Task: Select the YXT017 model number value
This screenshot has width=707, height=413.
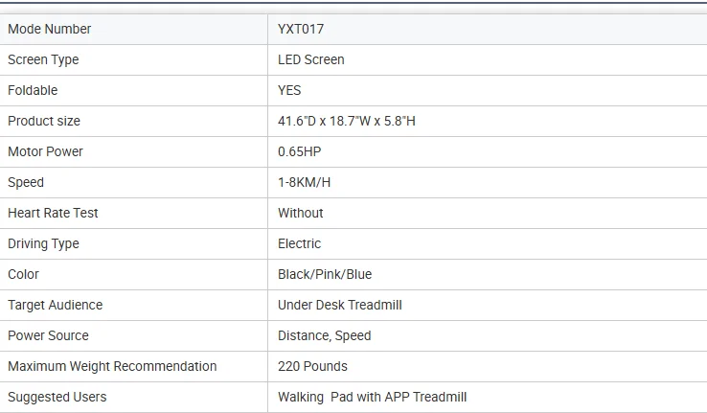Action: tap(301, 29)
